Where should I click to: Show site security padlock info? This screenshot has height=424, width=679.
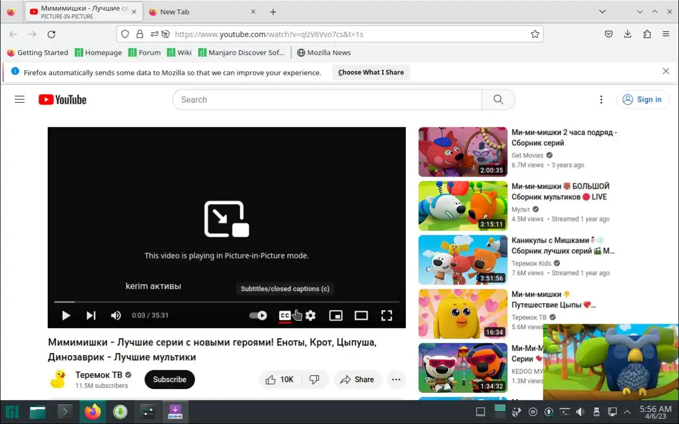pyautogui.click(x=140, y=34)
